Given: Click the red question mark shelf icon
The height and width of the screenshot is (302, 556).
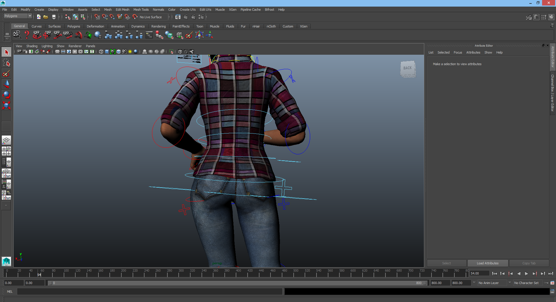Looking at the screenshot, I should 27,35.
